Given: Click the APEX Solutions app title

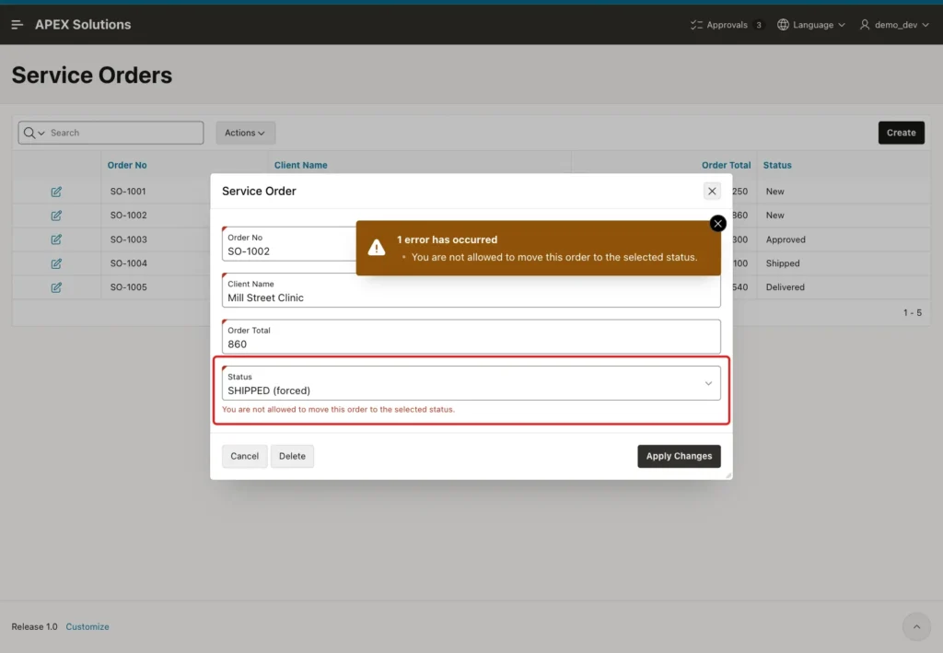Looking at the screenshot, I should [83, 25].
